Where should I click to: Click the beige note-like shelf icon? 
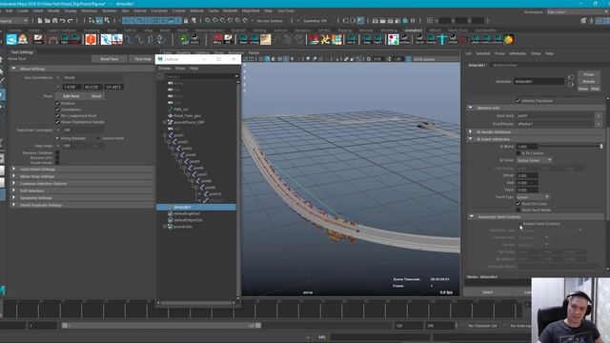(265, 39)
